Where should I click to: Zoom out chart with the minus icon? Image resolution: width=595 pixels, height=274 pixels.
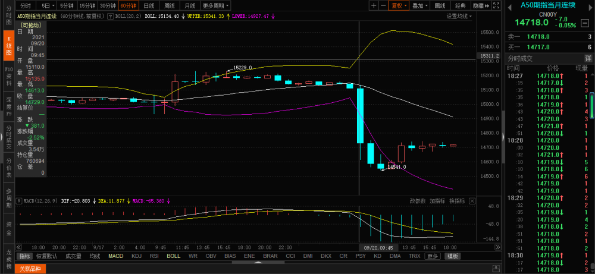383,6
